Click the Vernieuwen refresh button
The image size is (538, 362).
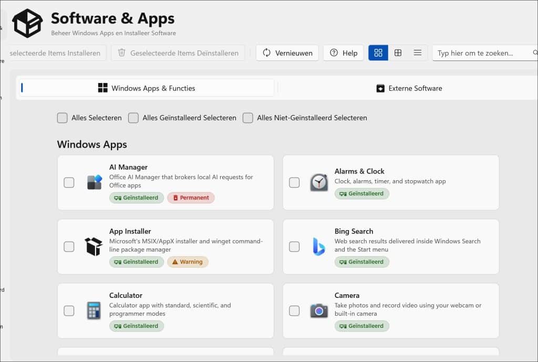(x=287, y=53)
